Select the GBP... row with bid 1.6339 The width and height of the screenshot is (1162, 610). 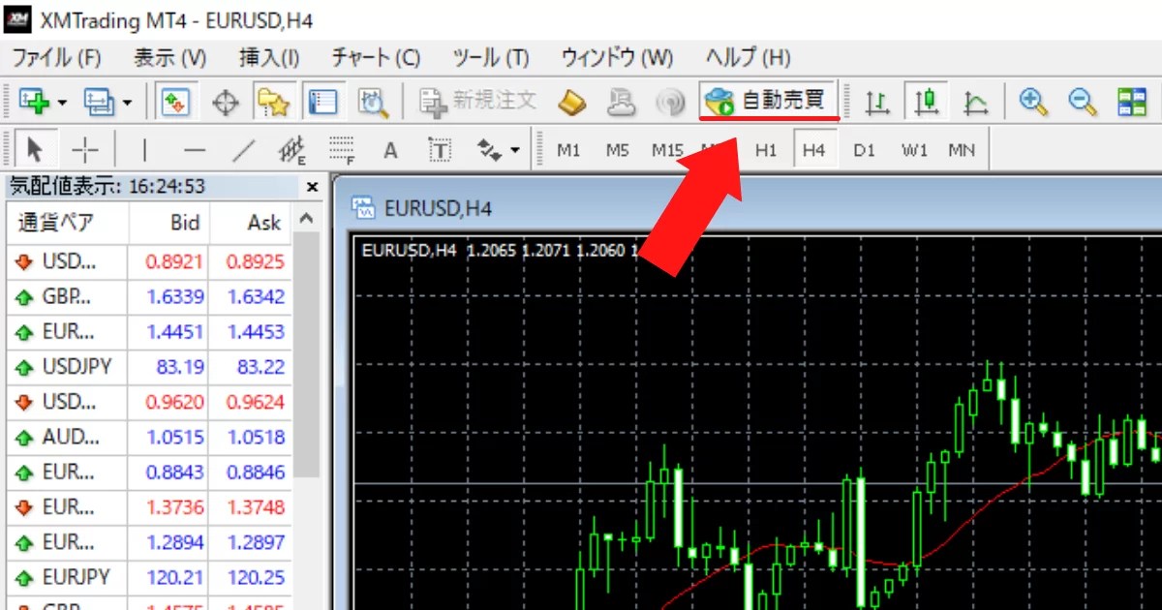point(149,296)
